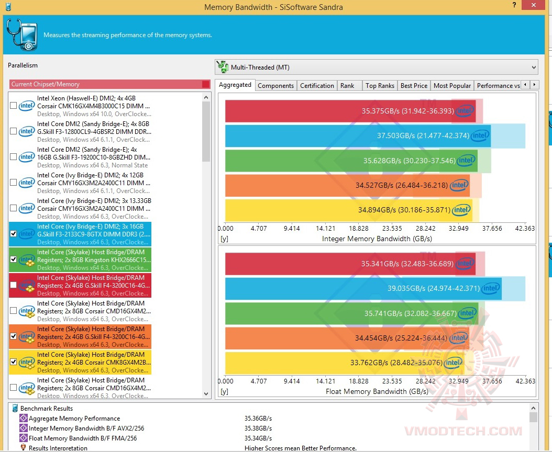The image size is (552, 452).
Task: Switch to the Certification tab
Action: click(x=317, y=86)
